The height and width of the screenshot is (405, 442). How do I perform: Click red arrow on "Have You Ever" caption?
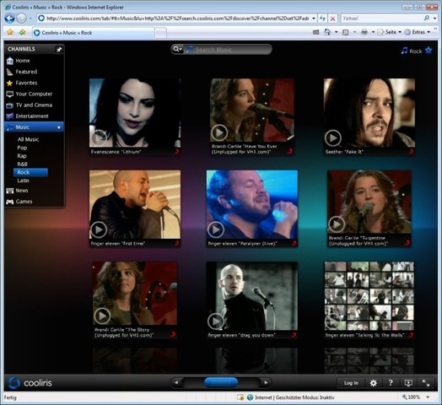coord(290,151)
